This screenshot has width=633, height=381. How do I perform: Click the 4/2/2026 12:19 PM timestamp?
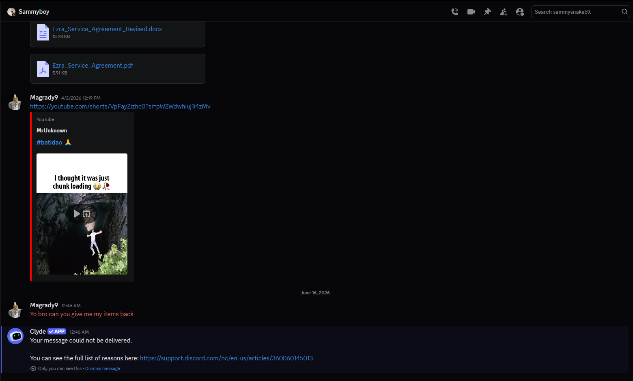(x=81, y=98)
